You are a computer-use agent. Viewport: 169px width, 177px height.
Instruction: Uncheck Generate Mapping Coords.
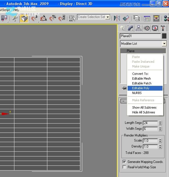[x=124, y=162]
